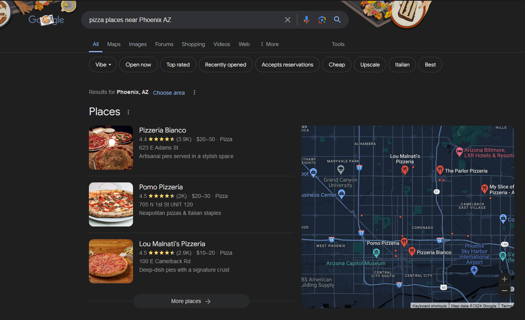Toggle the Accepts reservations filter
The width and height of the screenshot is (525, 320).
coord(287,65)
